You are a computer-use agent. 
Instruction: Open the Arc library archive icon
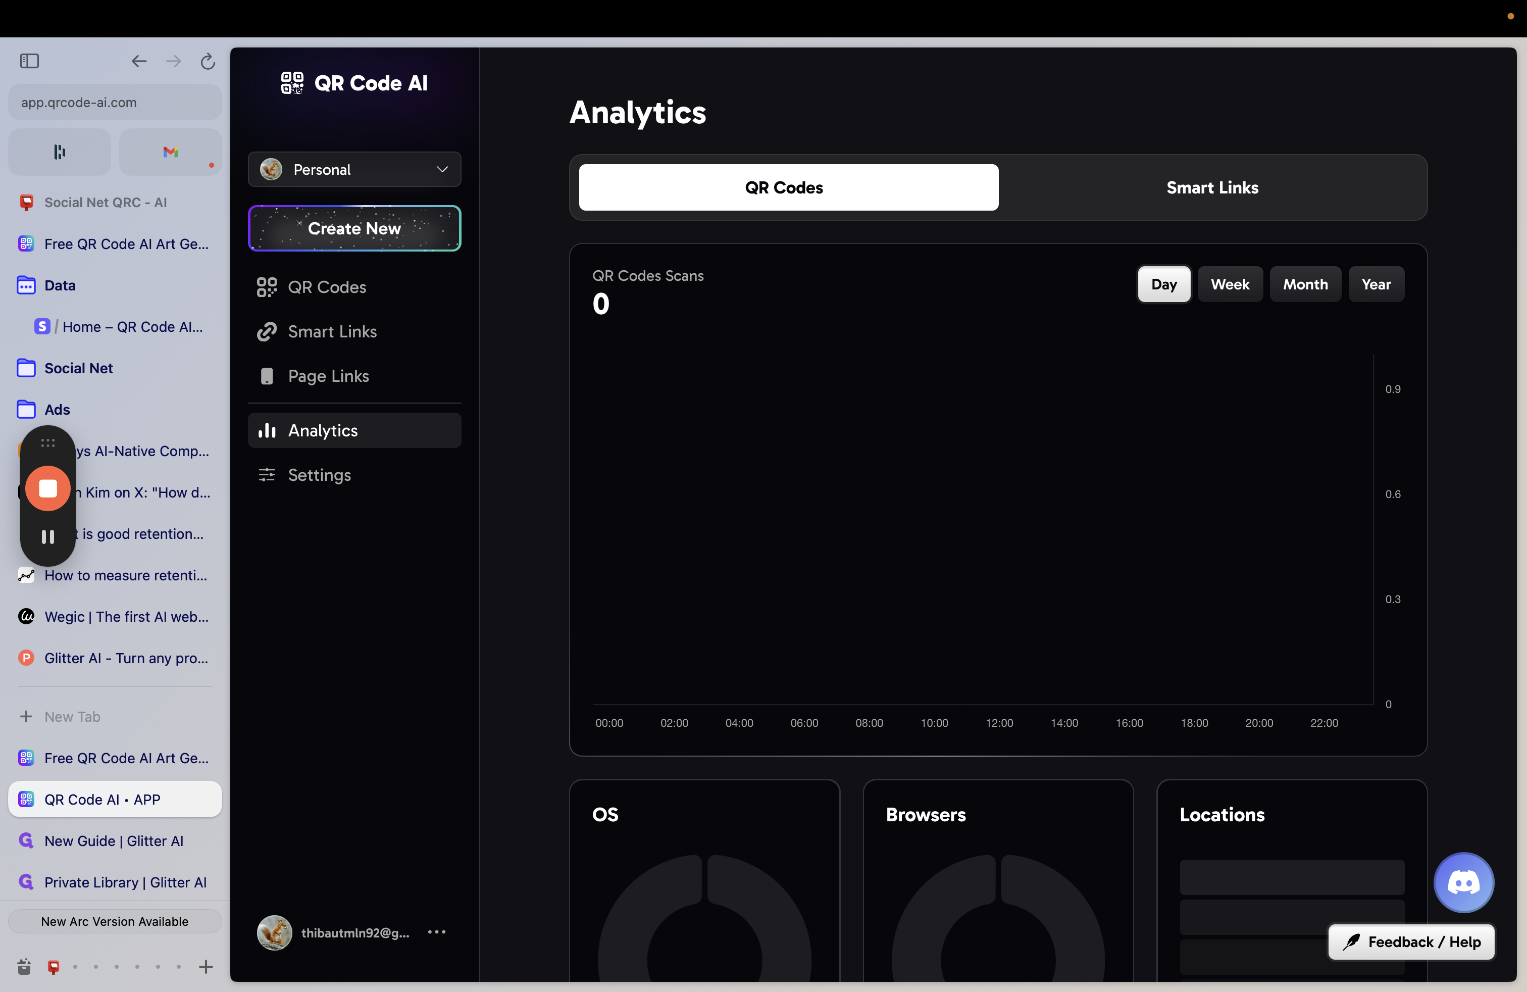pyautogui.click(x=24, y=967)
